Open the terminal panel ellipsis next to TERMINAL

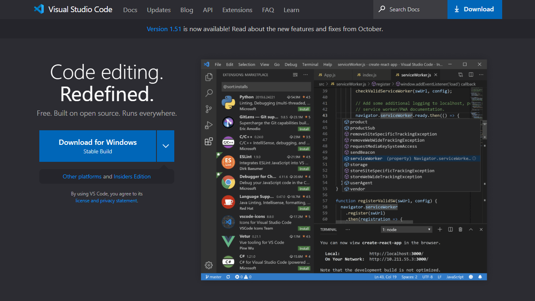point(347,229)
